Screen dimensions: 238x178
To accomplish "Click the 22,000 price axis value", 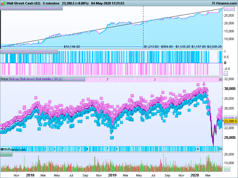I will tap(229, 128).
